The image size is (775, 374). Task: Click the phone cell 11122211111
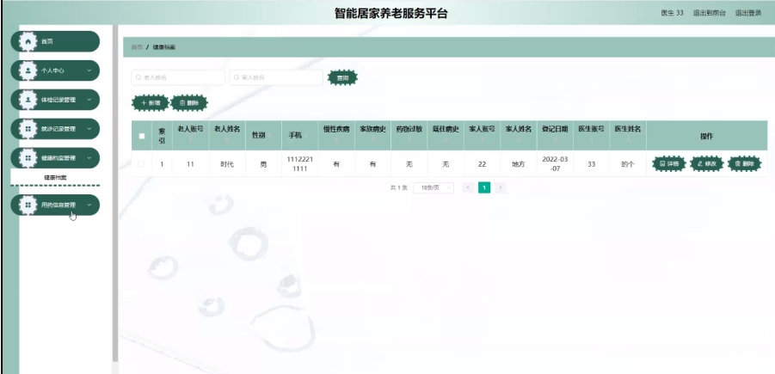click(x=299, y=164)
